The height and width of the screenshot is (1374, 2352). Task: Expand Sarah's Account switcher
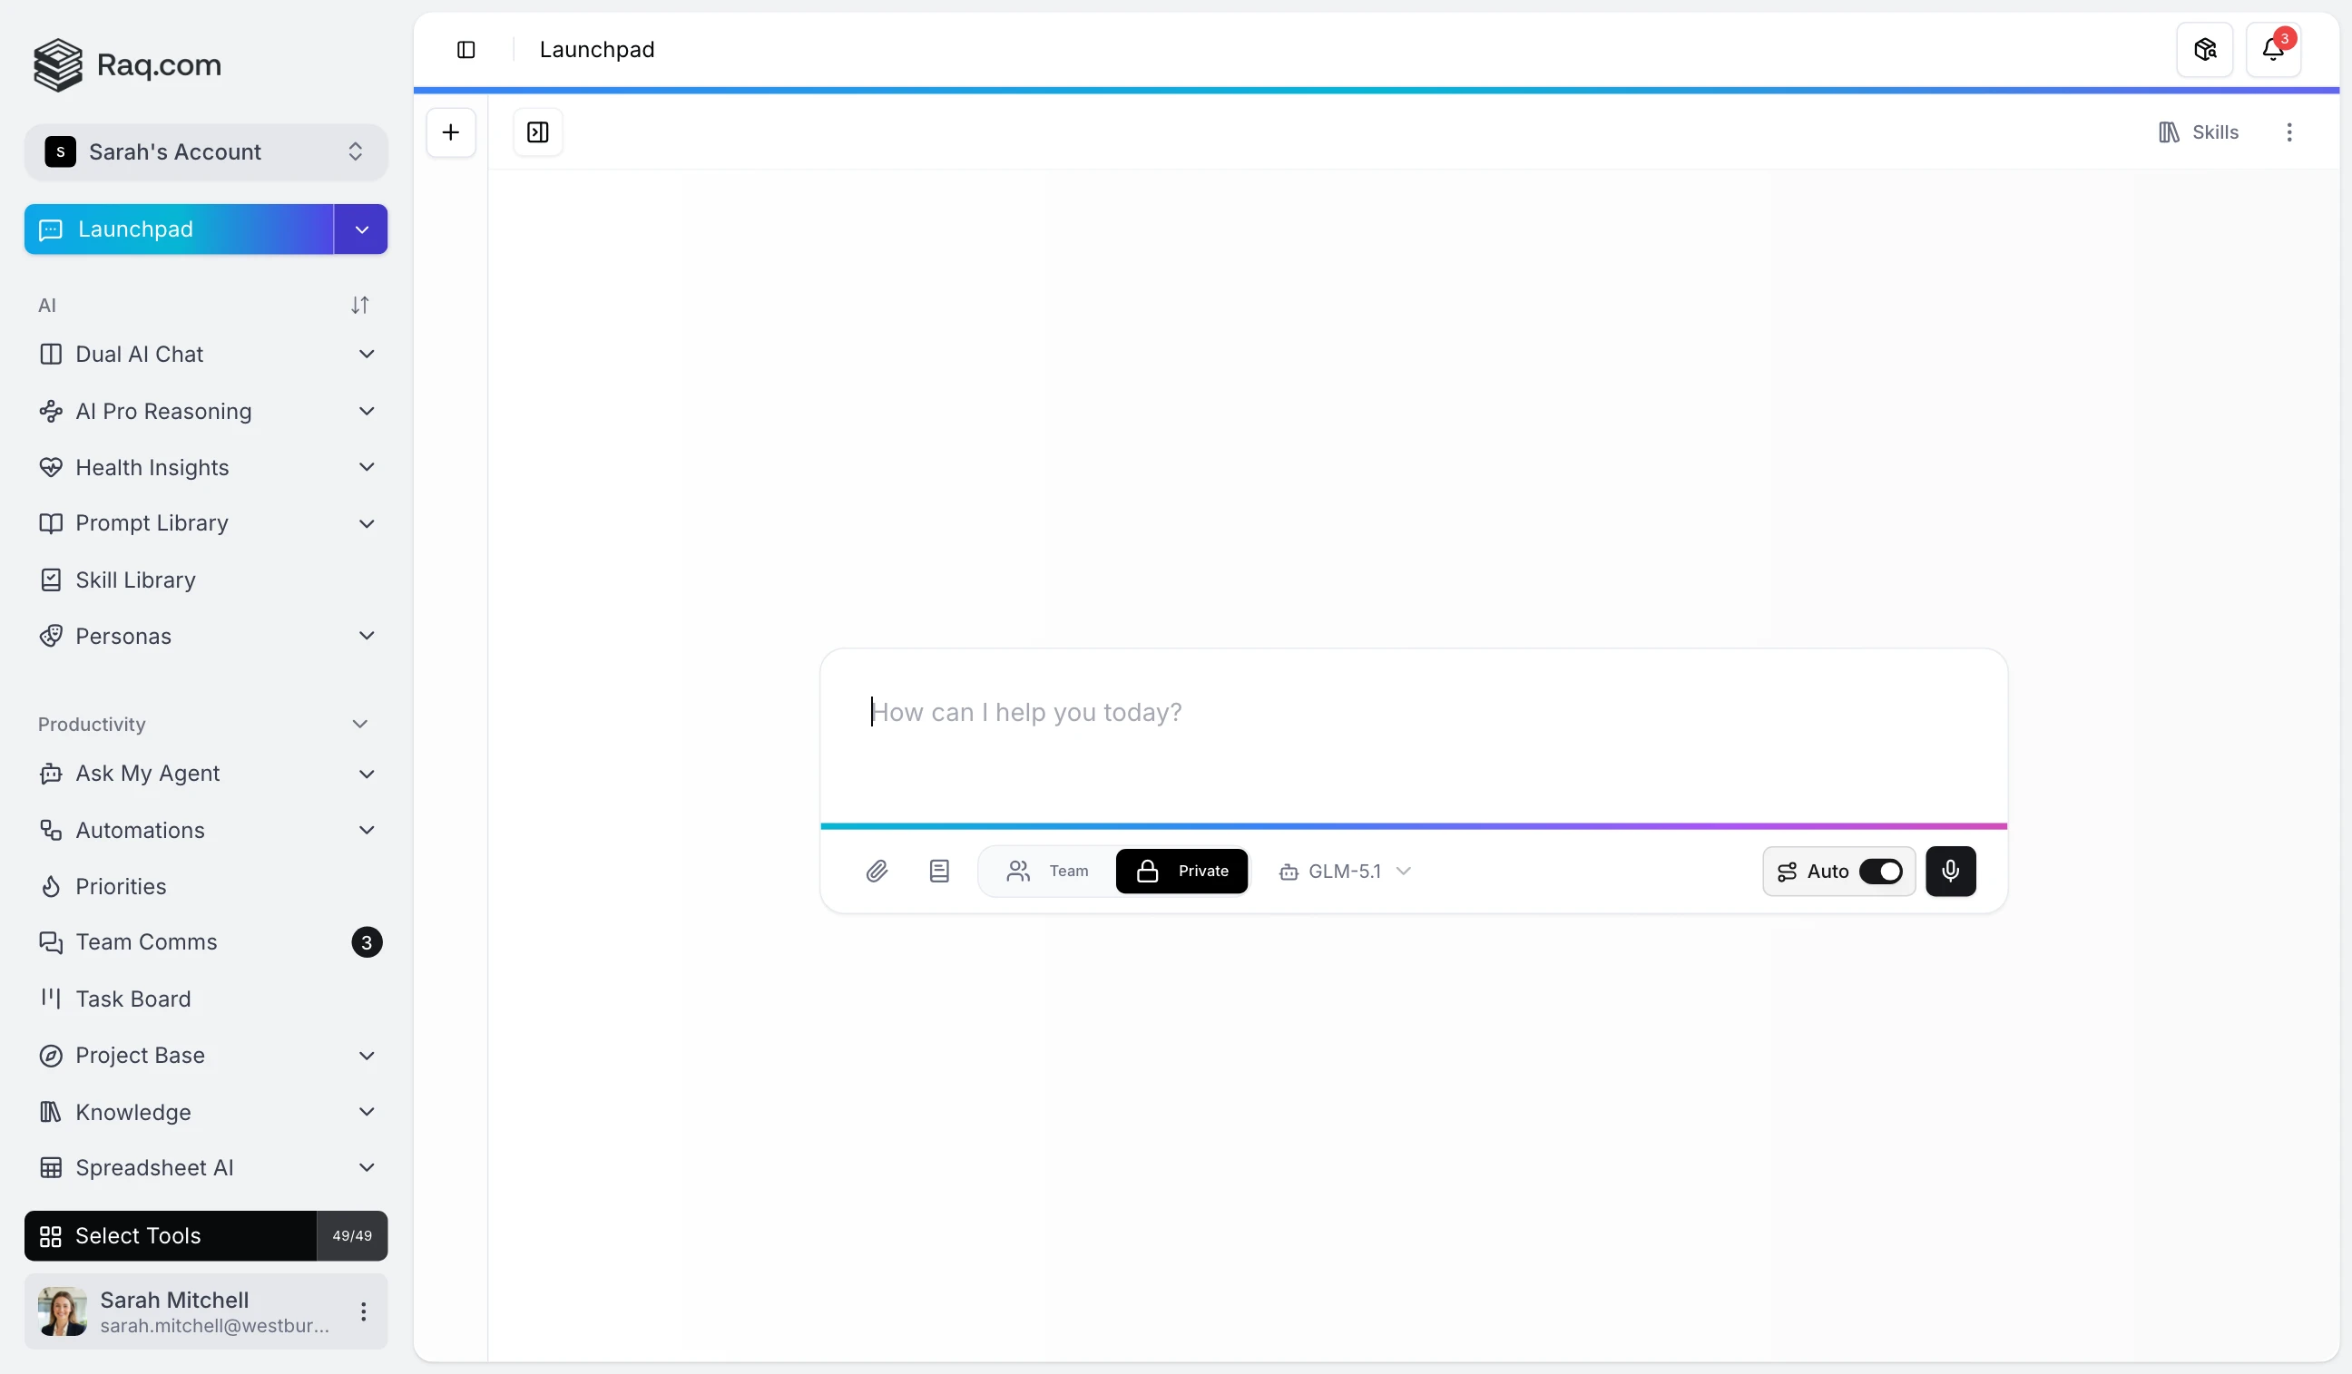pos(205,152)
